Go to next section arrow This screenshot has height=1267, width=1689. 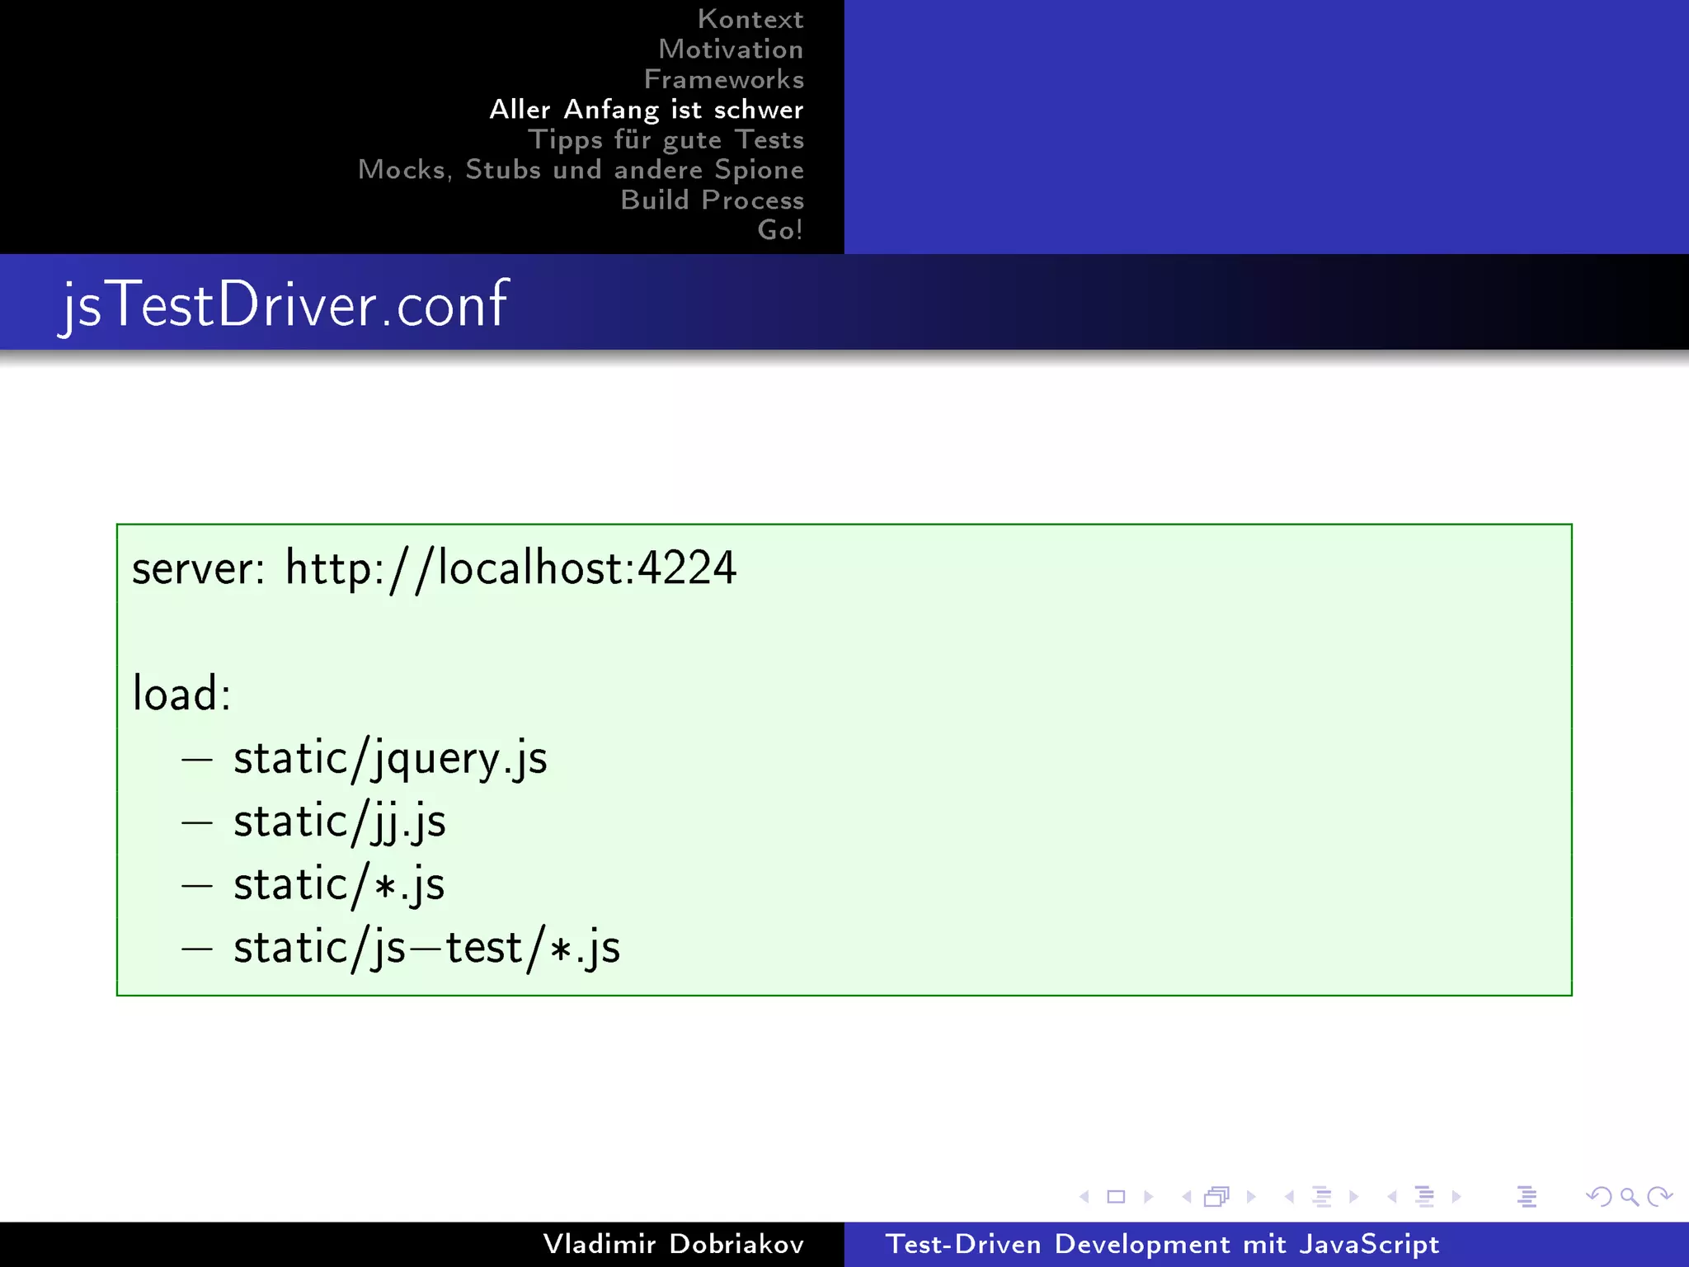coord(1456,1196)
